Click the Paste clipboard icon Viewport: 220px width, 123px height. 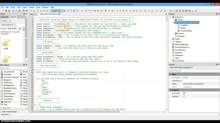pyautogui.click(x=20, y=11)
